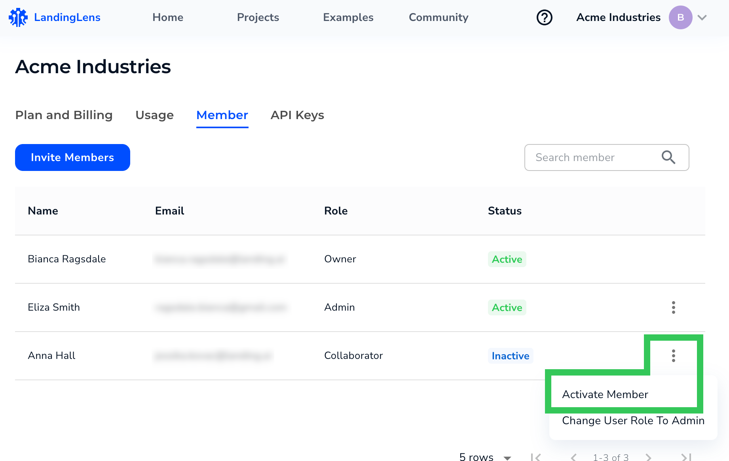Viewport: 729px width, 461px height.
Task: Click the Admin role cell
Action: [339, 307]
